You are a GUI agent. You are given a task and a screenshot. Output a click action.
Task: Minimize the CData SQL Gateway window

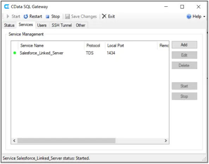(x=166, y=7)
